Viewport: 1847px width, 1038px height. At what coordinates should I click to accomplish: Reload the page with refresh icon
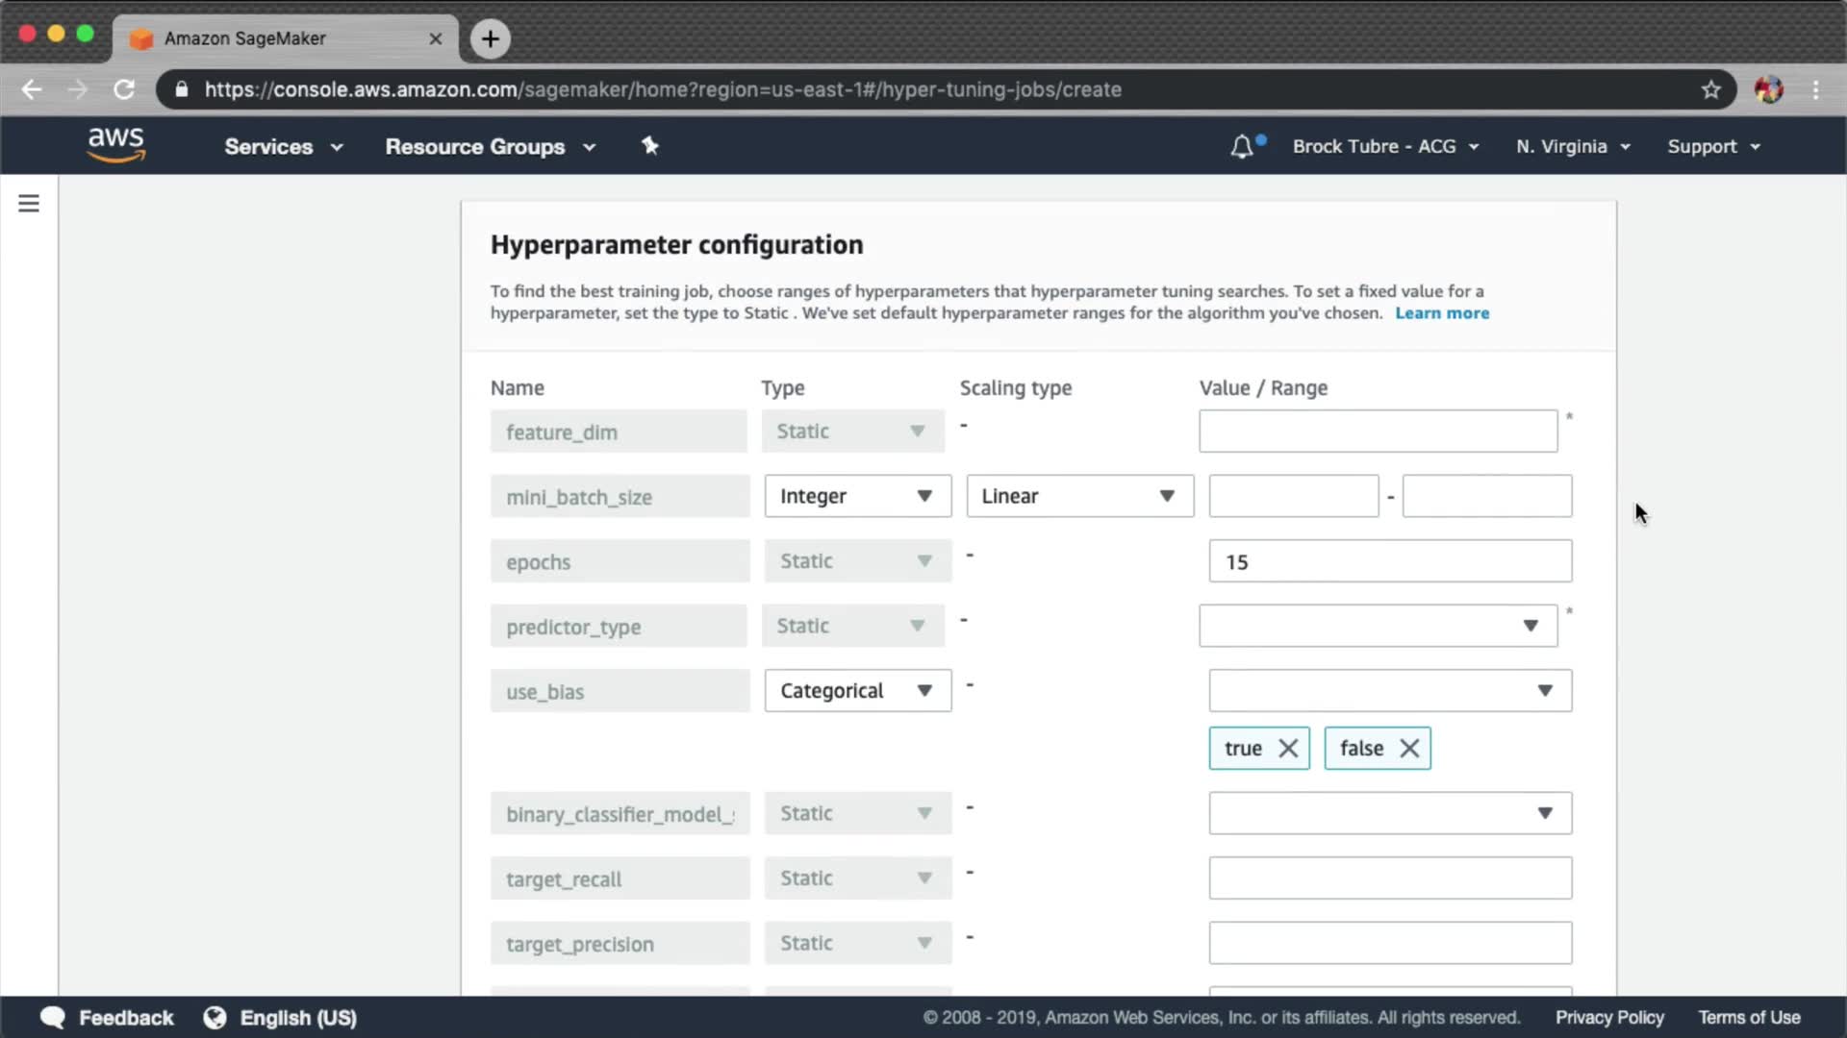pyautogui.click(x=124, y=89)
